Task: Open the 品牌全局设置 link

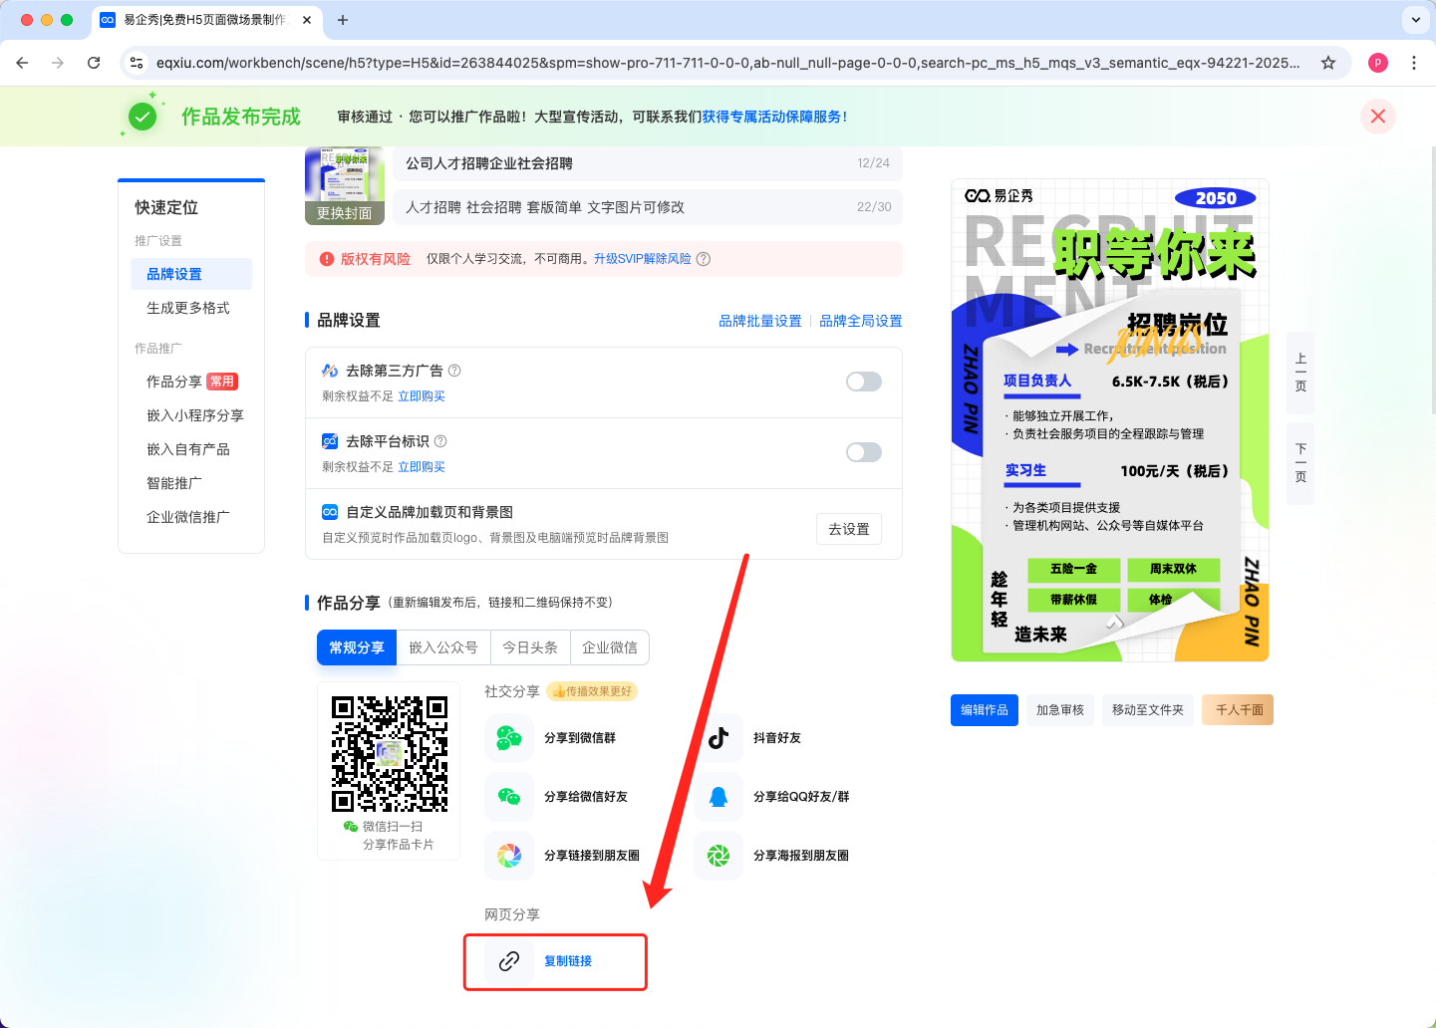Action: pyautogui.click(x=860, y=321)
